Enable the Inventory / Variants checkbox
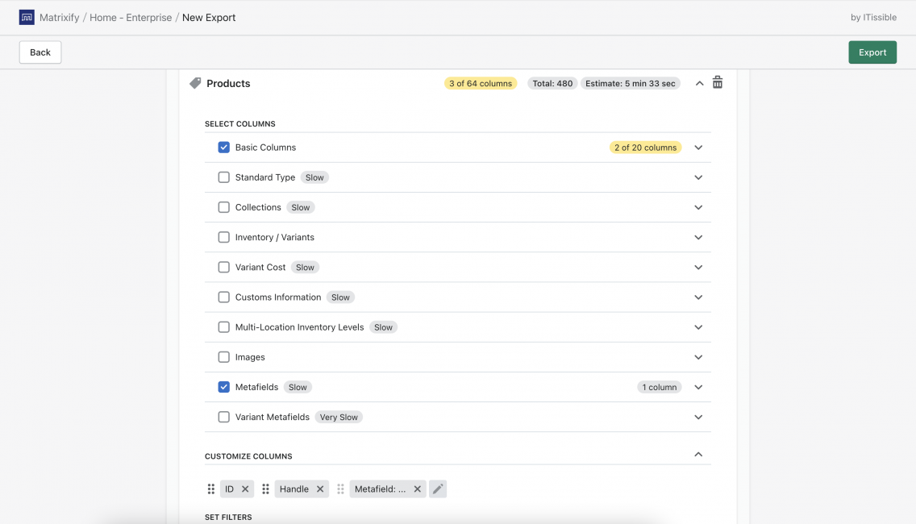This screenshot has height=524, width=916. point(223,237)
